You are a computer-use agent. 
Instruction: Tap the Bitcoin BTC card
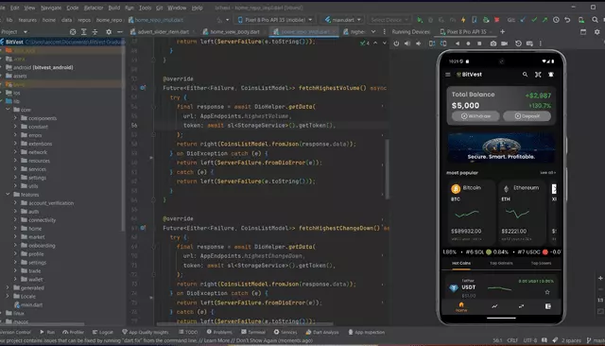tap(471, 212)
